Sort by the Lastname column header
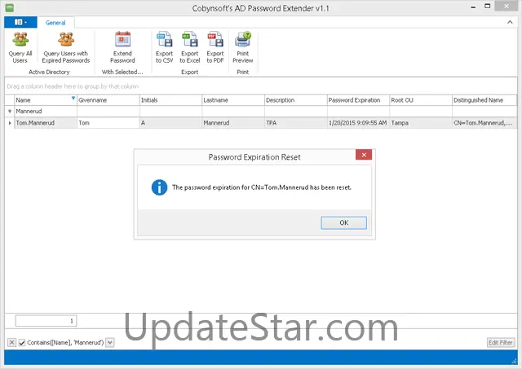 coord(233,100)
